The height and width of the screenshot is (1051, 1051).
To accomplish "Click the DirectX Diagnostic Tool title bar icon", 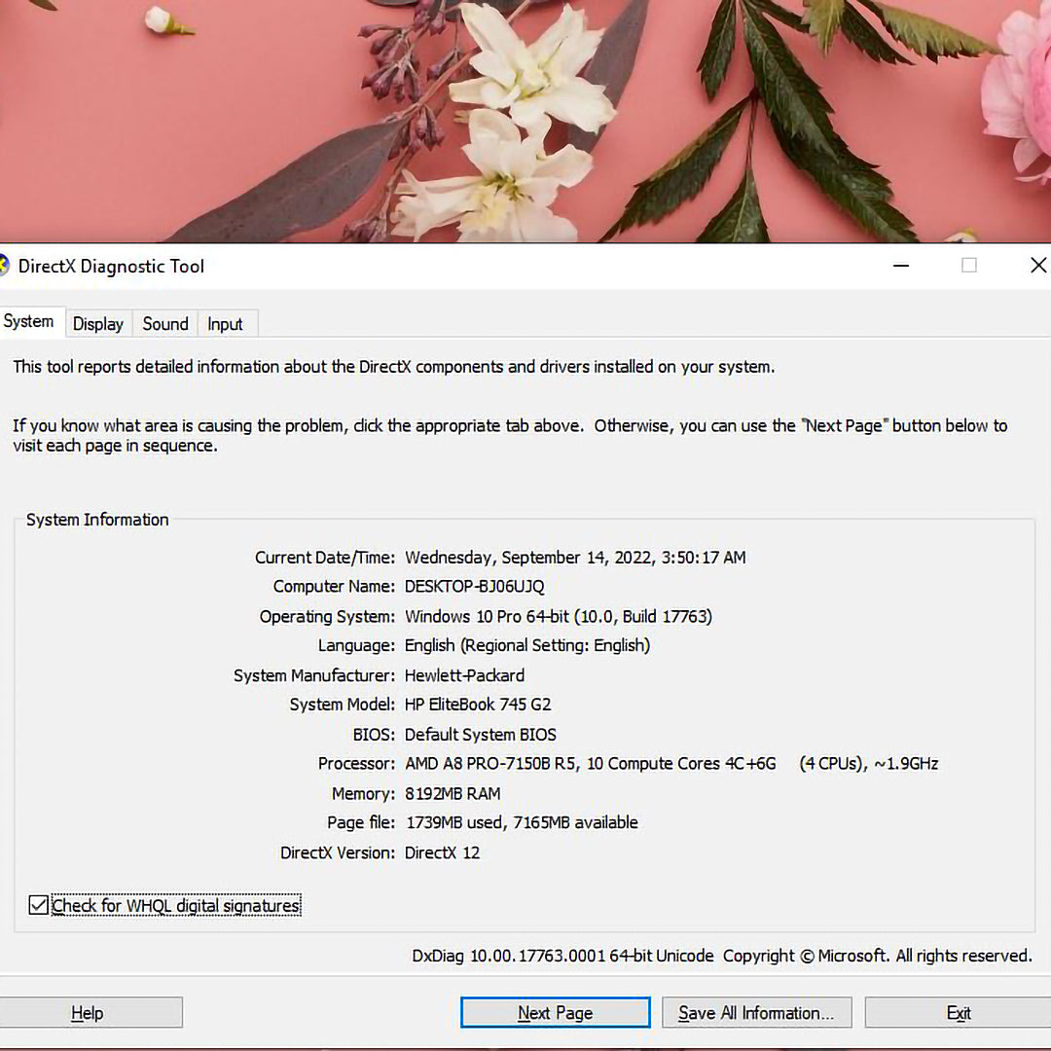I will [4, 266].
